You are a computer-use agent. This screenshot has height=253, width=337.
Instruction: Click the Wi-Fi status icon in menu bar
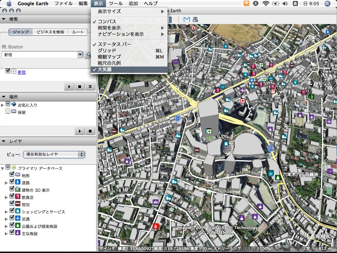266,3
